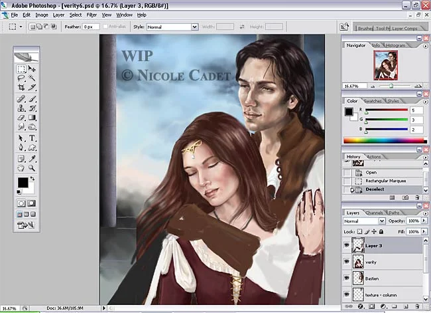The image size is (431, 313).
Task: Choose the Magic Wand tool
Action: [32, 78]
